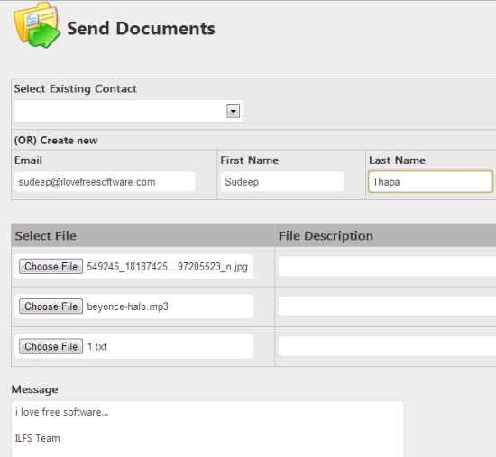Click the Last Name field containing Thapa
496x457 pixels.
pyautogui.click(x=430, y=182)
